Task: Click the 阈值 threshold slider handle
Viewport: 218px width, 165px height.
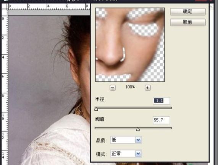Action: coord(138,129)
